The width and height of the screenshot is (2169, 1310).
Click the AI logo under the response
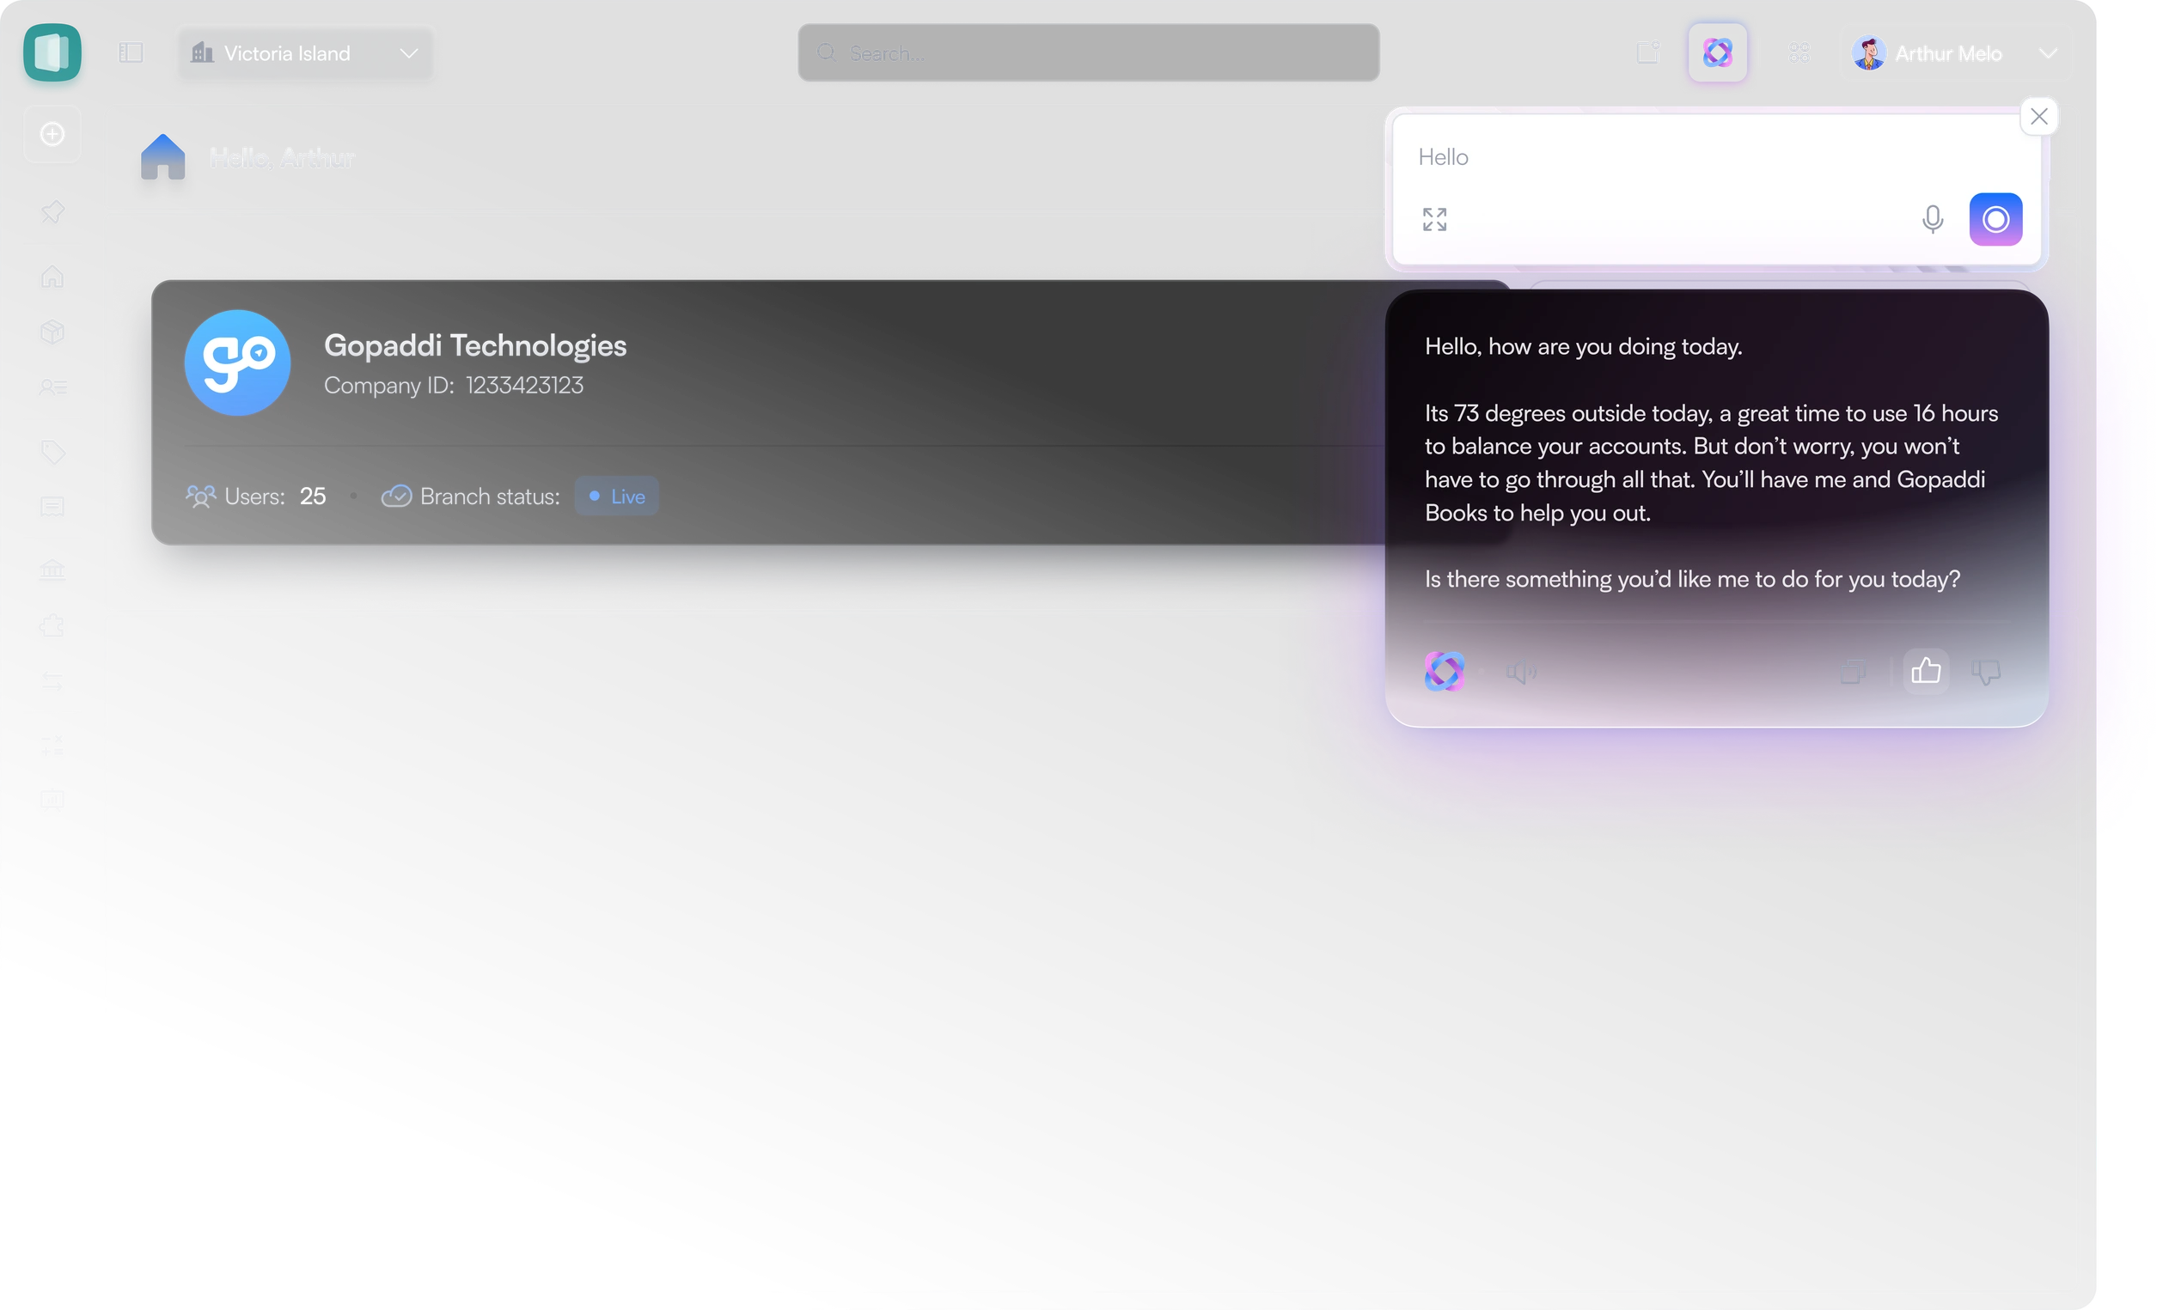[x=1444, y=671]
